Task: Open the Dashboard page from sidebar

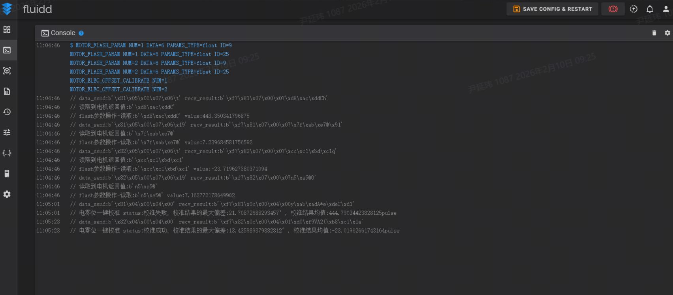Action: coord(7,30)
